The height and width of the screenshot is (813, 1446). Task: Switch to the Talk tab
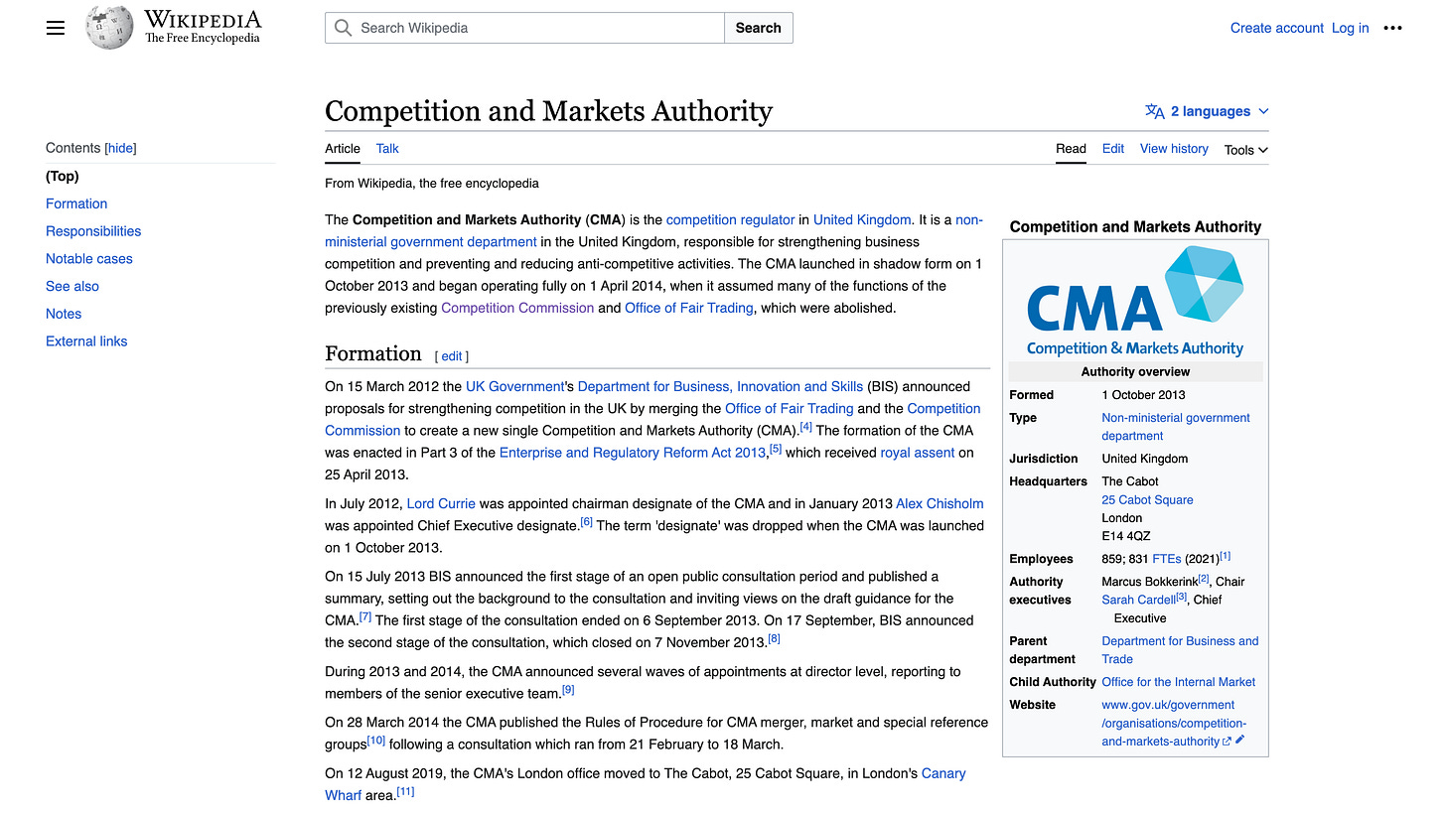(387, 149)
